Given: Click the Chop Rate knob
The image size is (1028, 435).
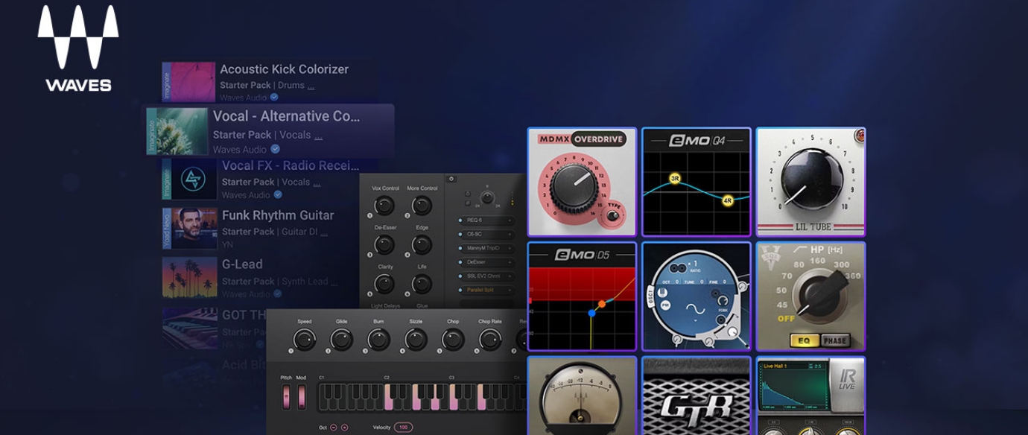Looking at the screenshot, I should 490,340.
